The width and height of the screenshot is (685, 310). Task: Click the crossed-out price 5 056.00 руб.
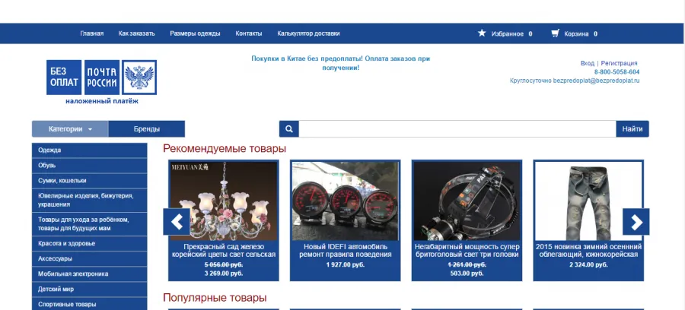point(224,264)
